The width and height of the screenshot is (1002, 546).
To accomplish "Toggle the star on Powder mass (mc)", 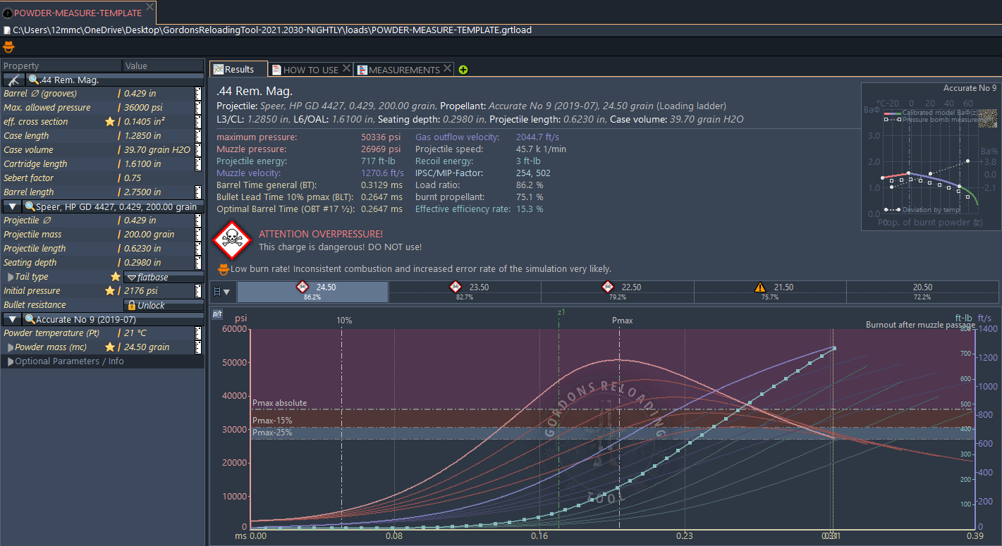I will pos(110,347).
